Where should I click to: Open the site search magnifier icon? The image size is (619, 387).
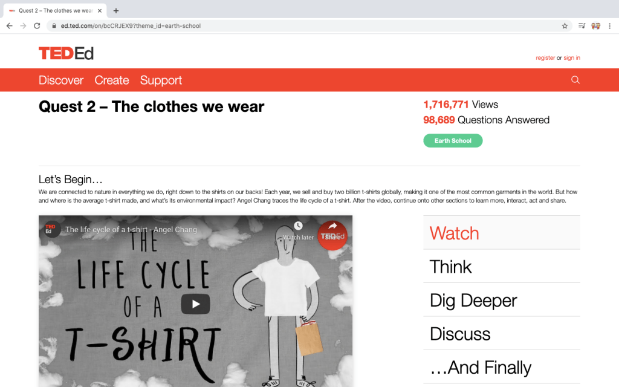pyautogui.click(x=575, y=80)
